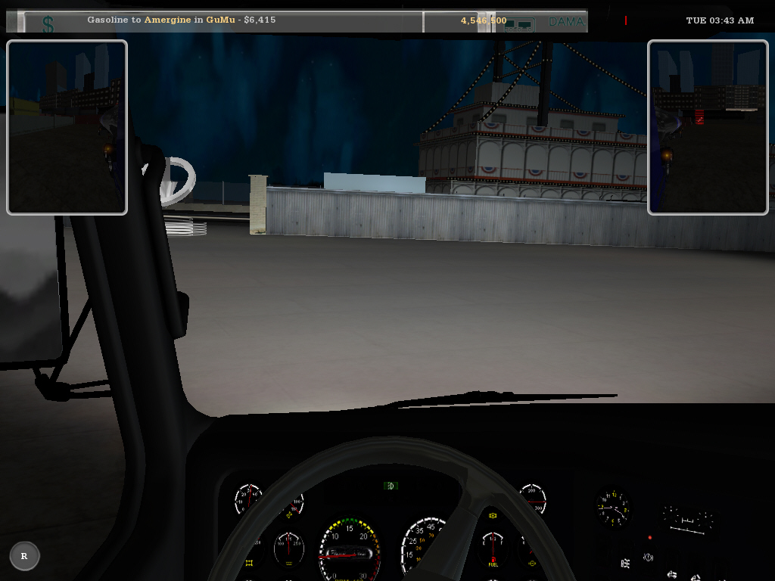Click the green headlight indicator on dashboard
The image size is (775, 581).
tap(391, 486)
